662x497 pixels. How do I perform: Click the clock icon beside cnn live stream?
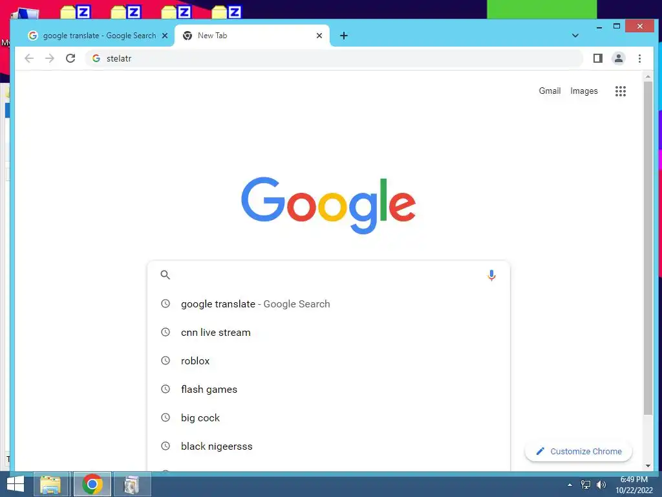pos(165,332)
